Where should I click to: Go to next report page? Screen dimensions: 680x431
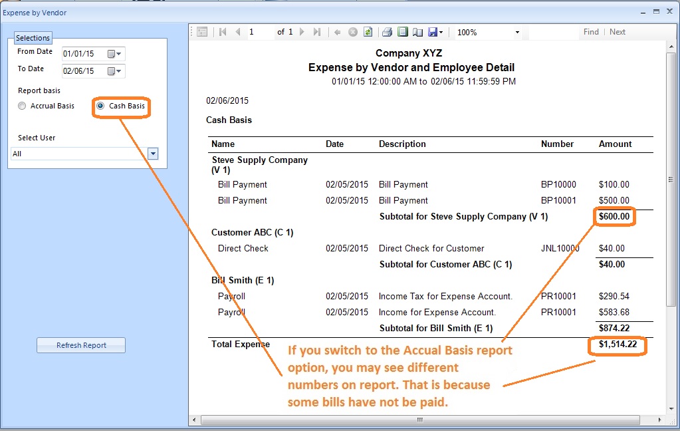coord(302,32)
